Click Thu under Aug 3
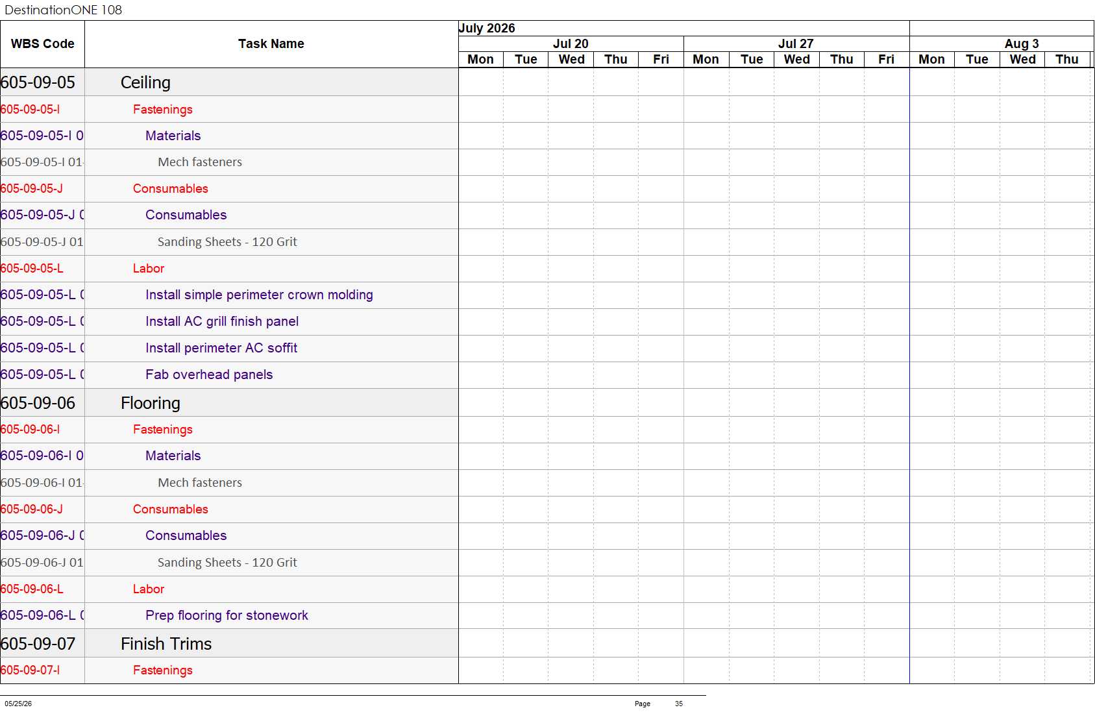This screenshot has width=1095, height=712. [1066, 60]
